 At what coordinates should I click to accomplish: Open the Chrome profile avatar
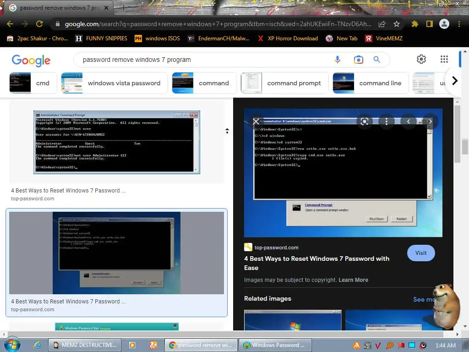pos(444,24)
